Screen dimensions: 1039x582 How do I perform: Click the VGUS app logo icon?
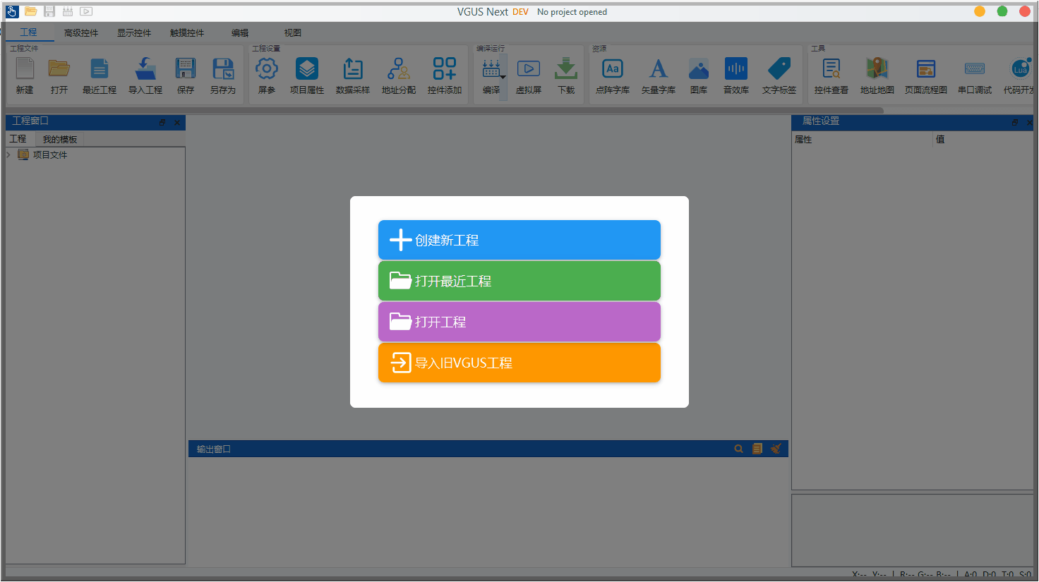(x=12, y=11)
